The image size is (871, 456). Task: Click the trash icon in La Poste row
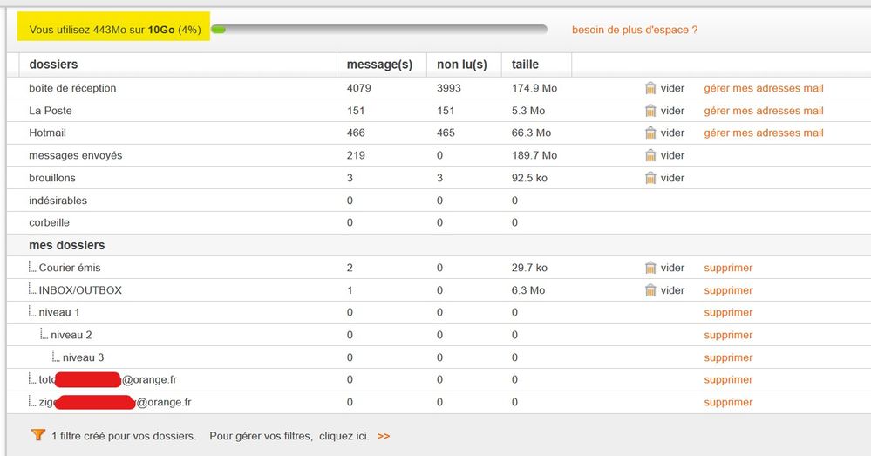(650, 111)
